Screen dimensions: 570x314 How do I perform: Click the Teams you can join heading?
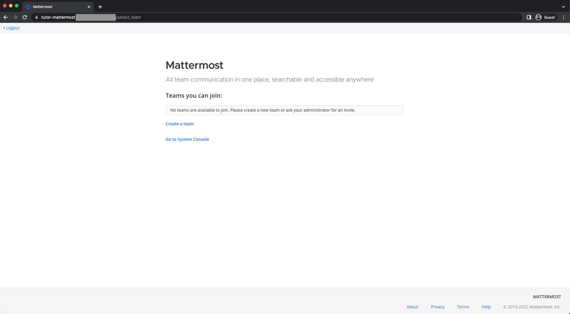click(x=194, y=96)
